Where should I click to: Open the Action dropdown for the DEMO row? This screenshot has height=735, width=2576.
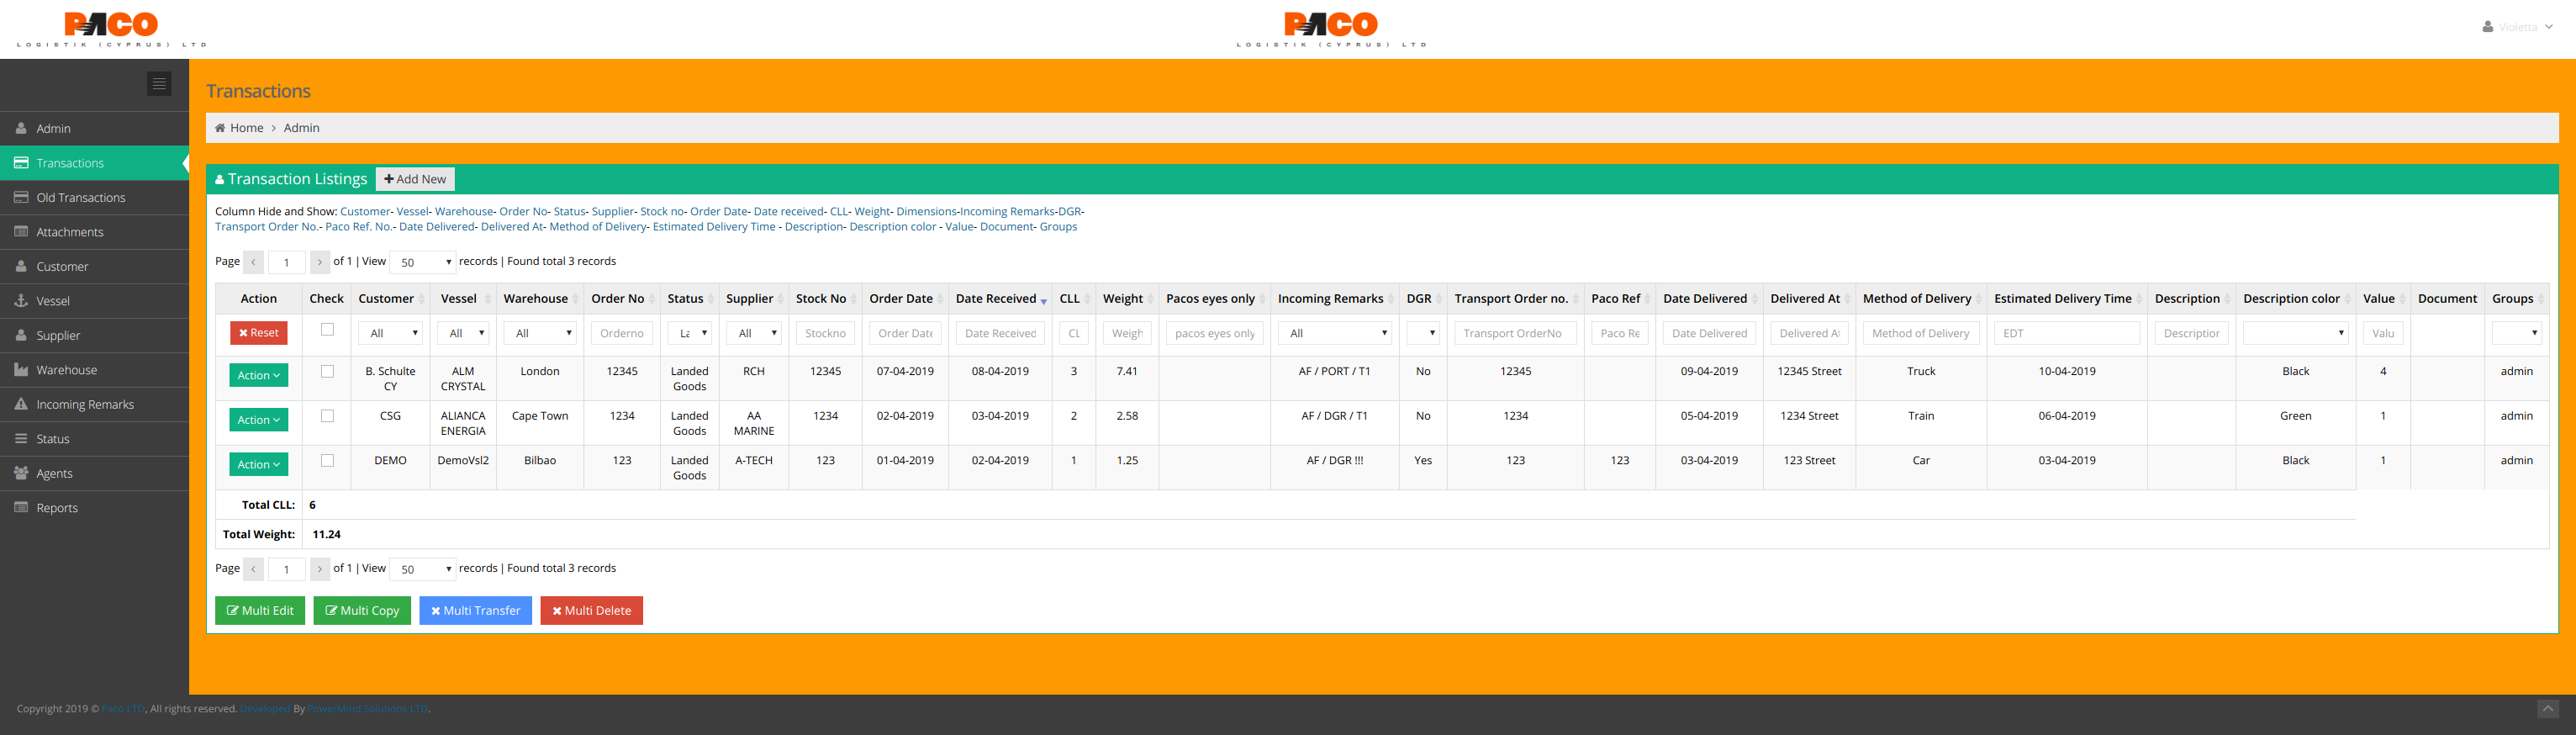tap(259, 465)
